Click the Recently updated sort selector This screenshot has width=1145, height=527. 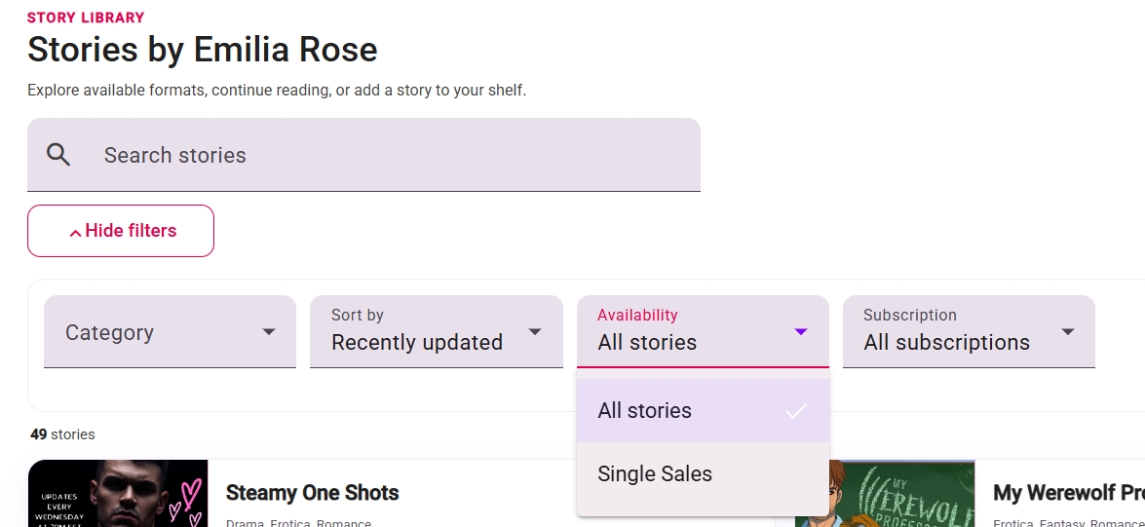tap(436, 331)
